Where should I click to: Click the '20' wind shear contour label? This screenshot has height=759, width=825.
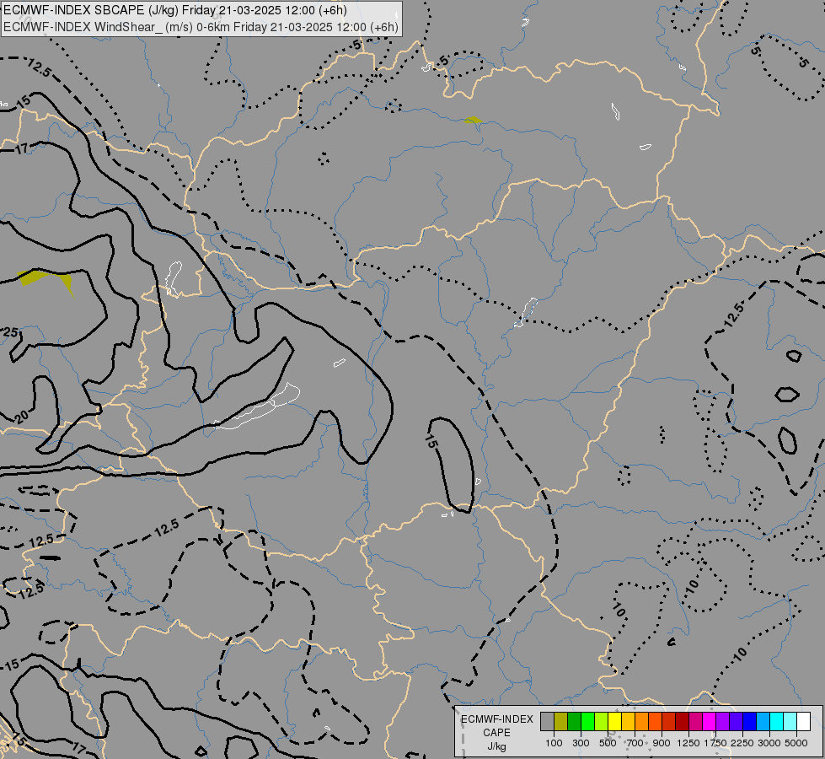pos(22,418)
